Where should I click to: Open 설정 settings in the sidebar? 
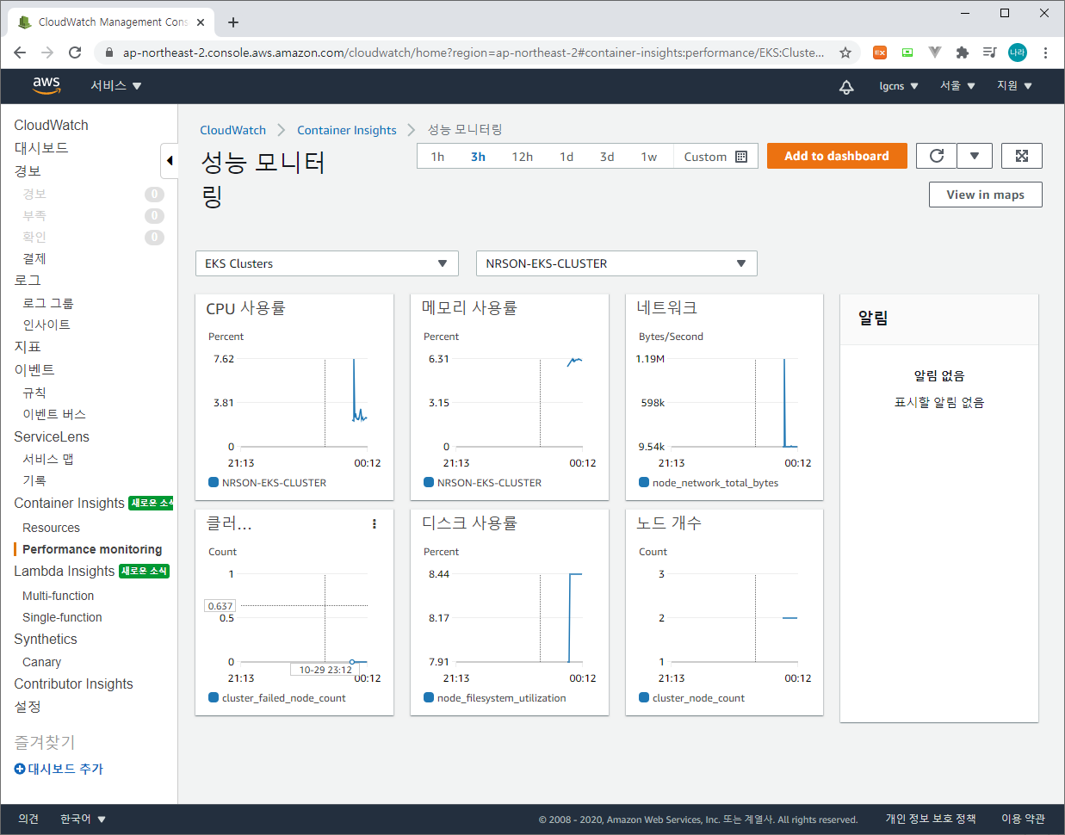[28, 707]
